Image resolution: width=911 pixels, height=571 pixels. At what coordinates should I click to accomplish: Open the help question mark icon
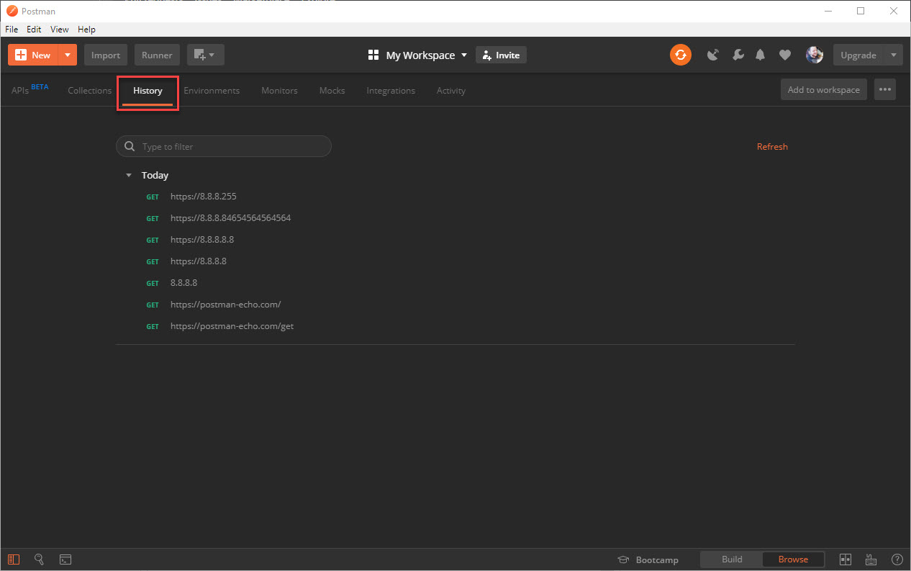(897, 559)
